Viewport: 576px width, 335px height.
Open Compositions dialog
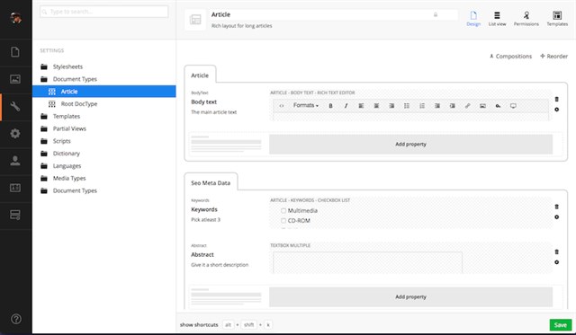(510, 56)
